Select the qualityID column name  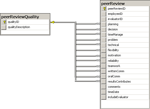coord(13,22)
